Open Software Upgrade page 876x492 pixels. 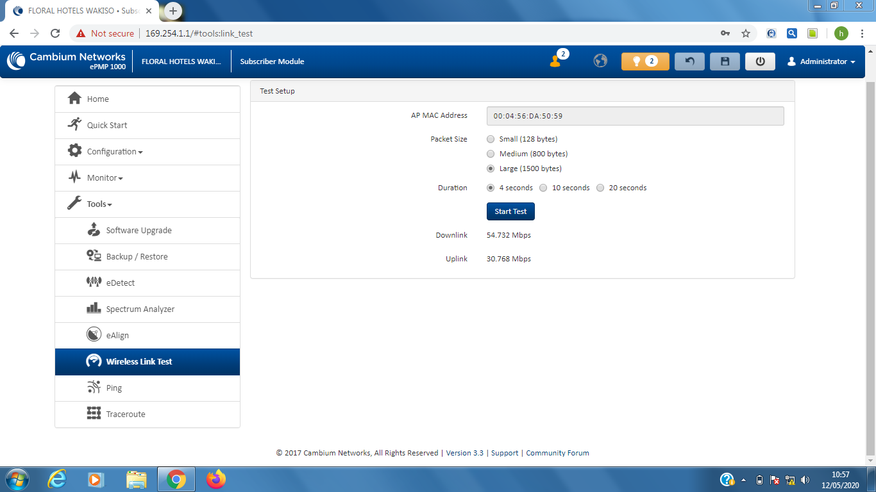coord(139,231)
